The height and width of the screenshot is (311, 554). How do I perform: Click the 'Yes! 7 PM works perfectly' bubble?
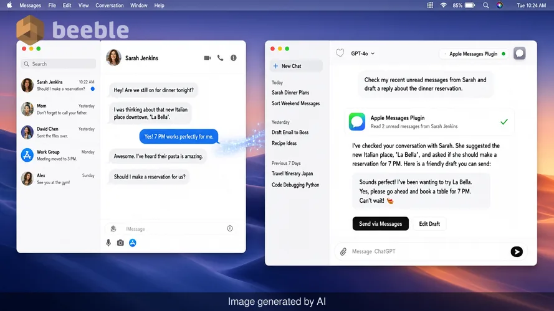[179, 136]
